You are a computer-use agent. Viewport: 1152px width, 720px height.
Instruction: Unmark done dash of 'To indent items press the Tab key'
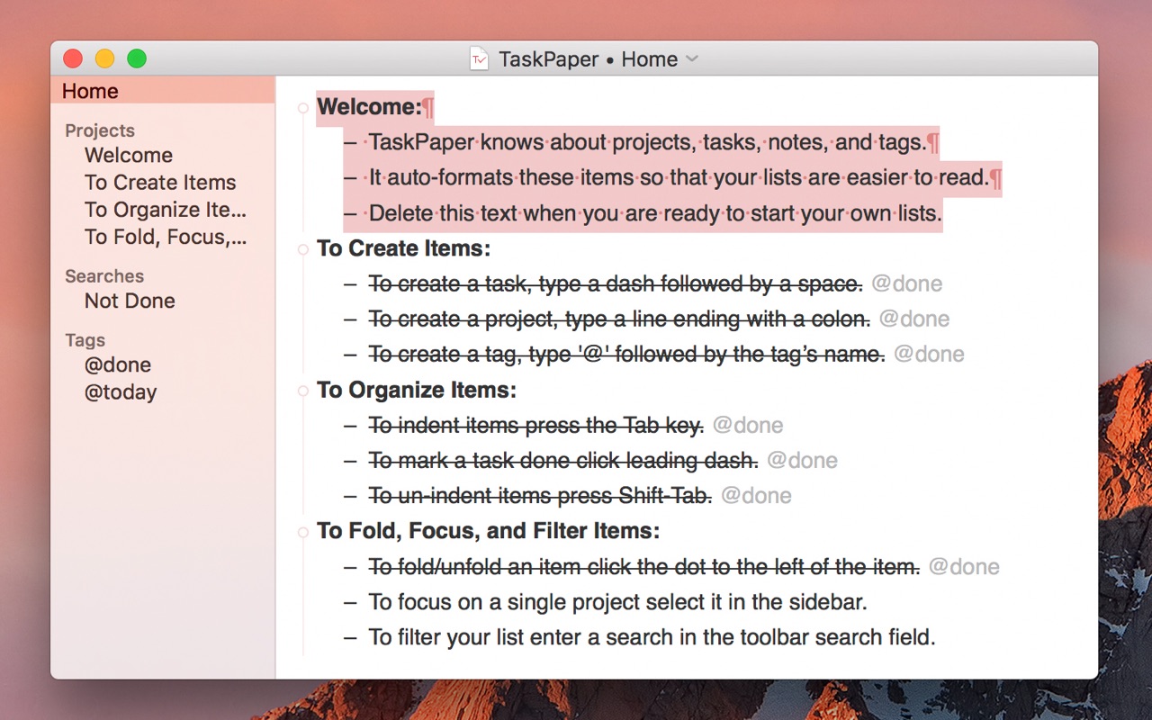point(351,425)
